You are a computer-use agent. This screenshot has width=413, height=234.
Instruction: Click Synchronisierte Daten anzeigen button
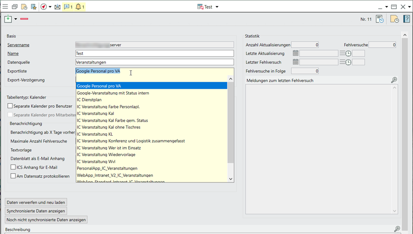point(36,211)
